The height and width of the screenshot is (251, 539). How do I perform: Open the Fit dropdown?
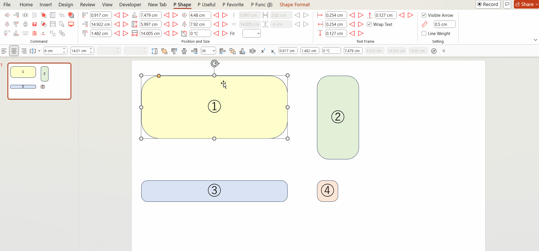pyautogui.click(x=251, y=33)
